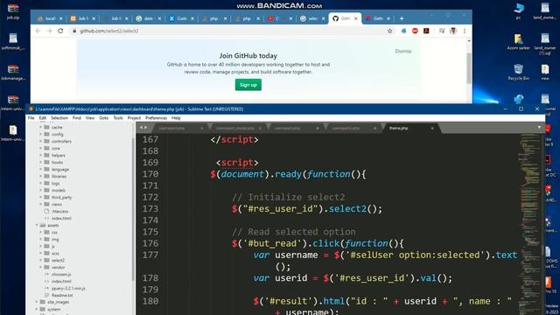
Task: Select the scss folder icon
Action: [x=46, y=253]
